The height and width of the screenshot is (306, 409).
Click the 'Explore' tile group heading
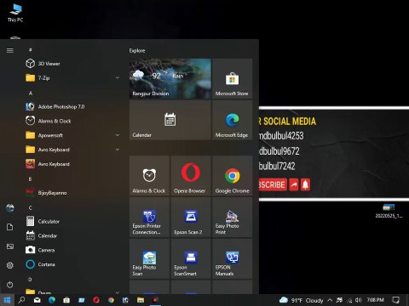(x=137, y=50)
